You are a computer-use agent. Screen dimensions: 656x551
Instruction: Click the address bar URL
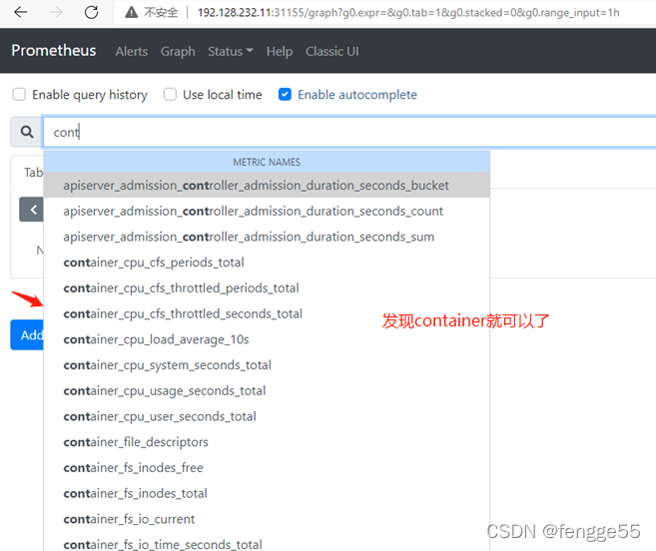[x=408, y=13]
